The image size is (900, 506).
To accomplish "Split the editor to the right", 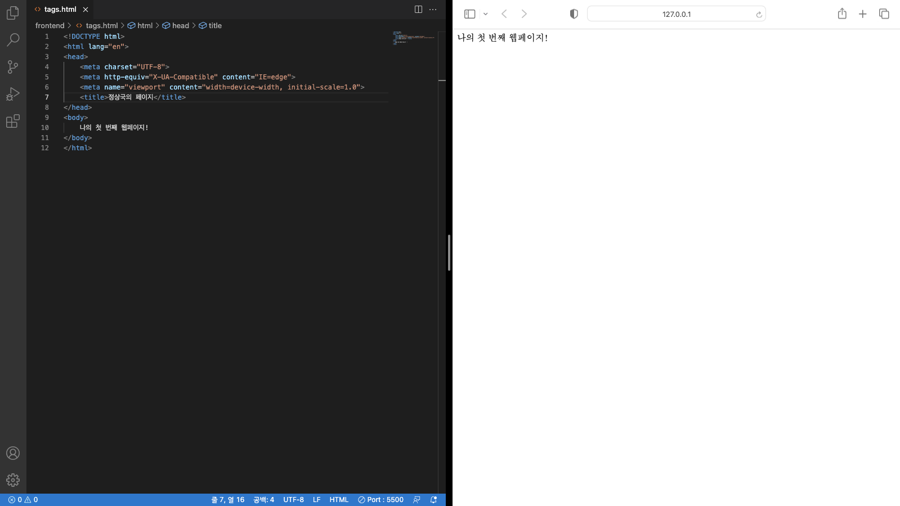I will click(418, 9).
